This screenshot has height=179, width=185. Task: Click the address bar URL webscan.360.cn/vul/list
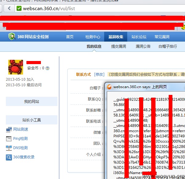point(49,9)
